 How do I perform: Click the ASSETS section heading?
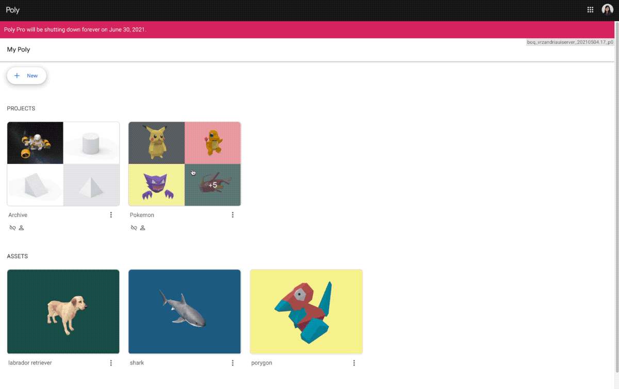click(17, 256)
